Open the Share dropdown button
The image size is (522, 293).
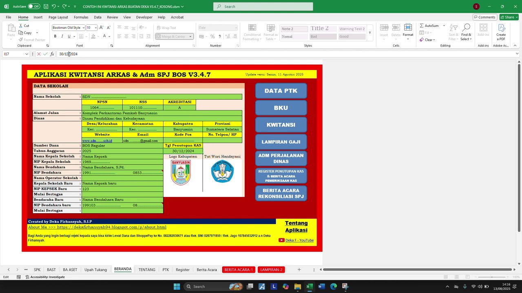pyautogui.click(x=509, y=17)
